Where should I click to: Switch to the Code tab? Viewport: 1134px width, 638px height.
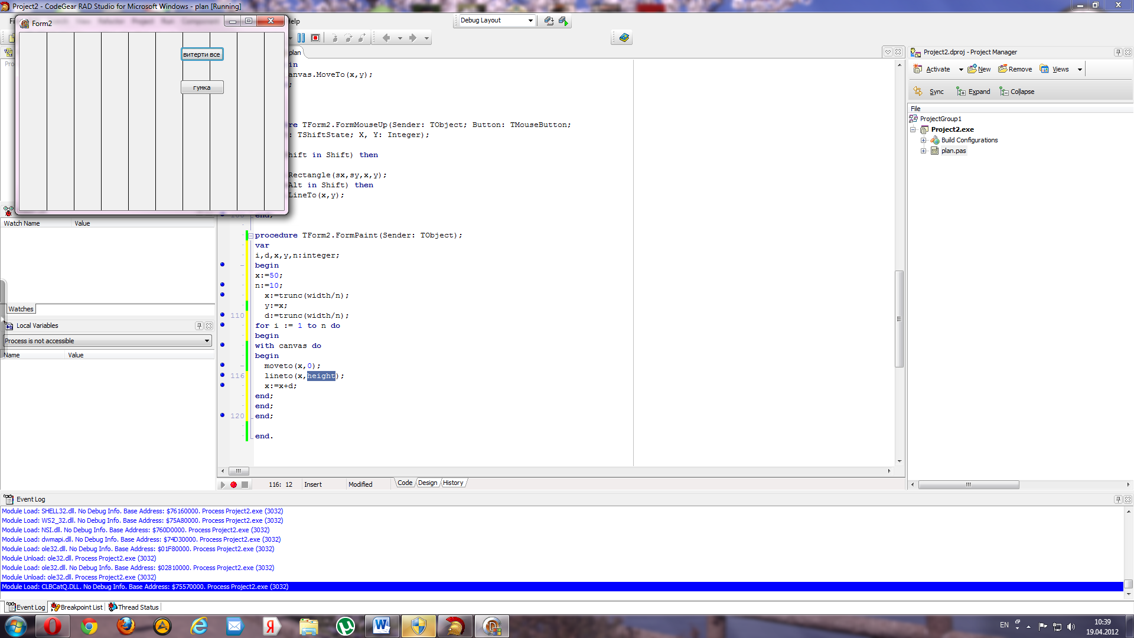point(405,483)
